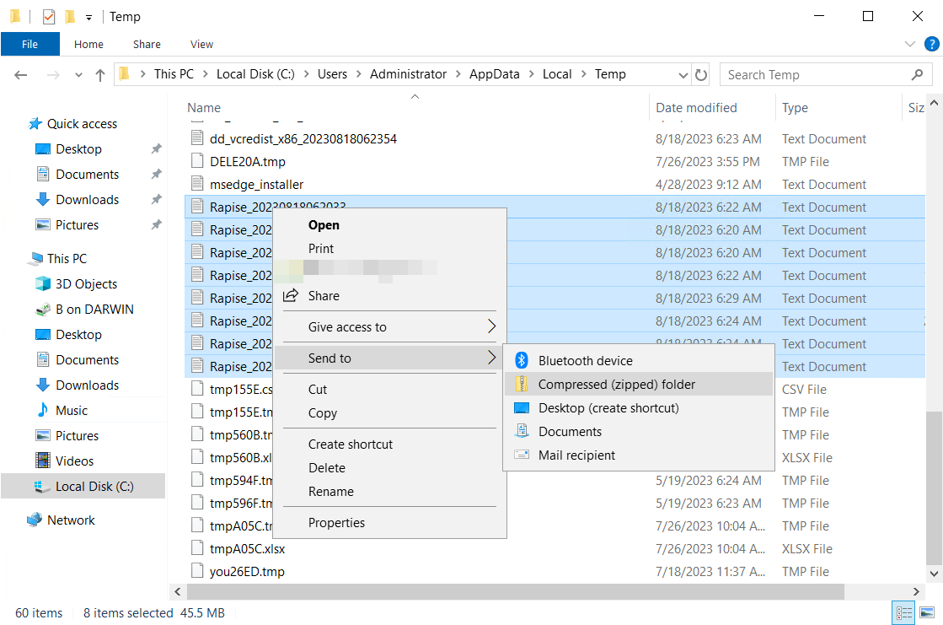Click Share in the context menu

(x=389, y=296)
